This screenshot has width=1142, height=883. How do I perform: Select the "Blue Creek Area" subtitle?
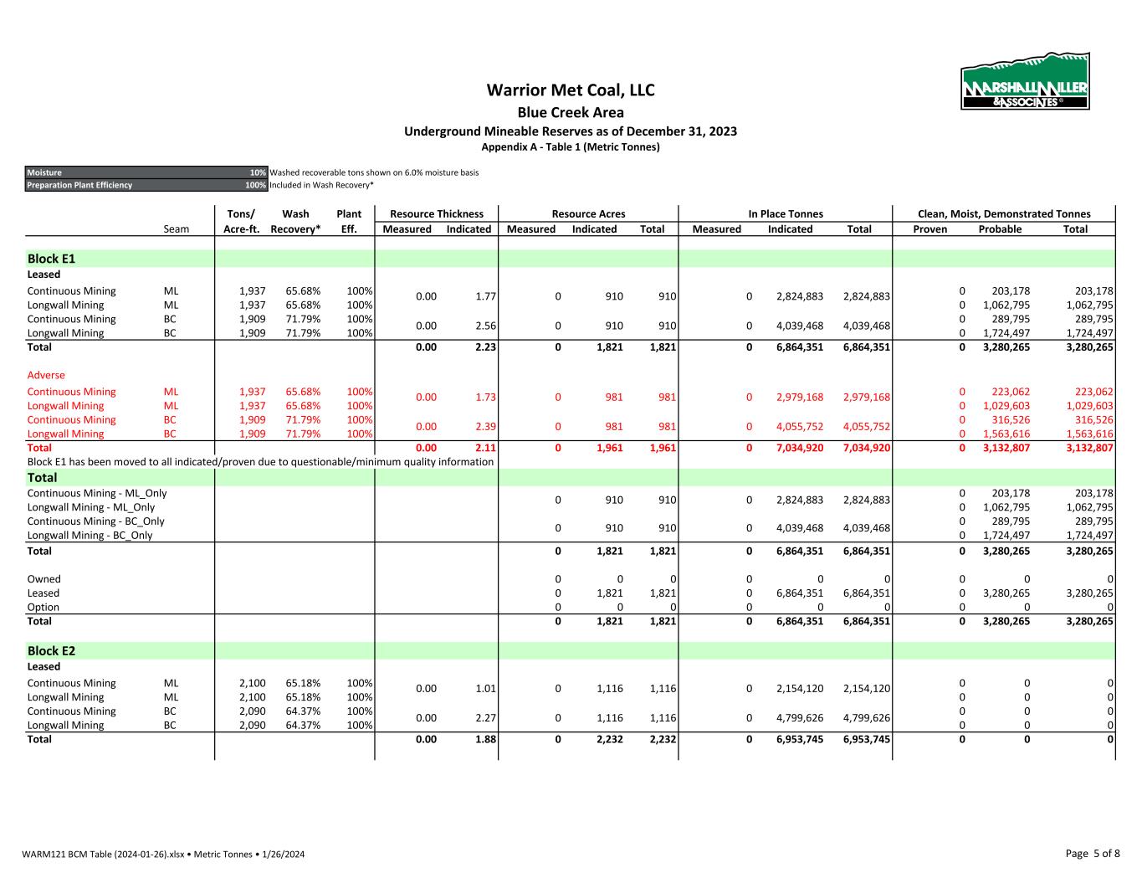[571, 112]
